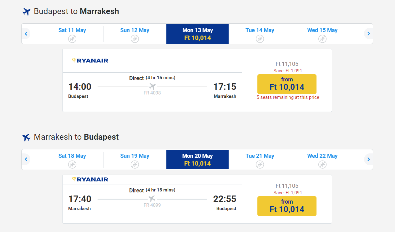Choose the Sun 19 May return date

pyautogui.click(x=135, y=159)
